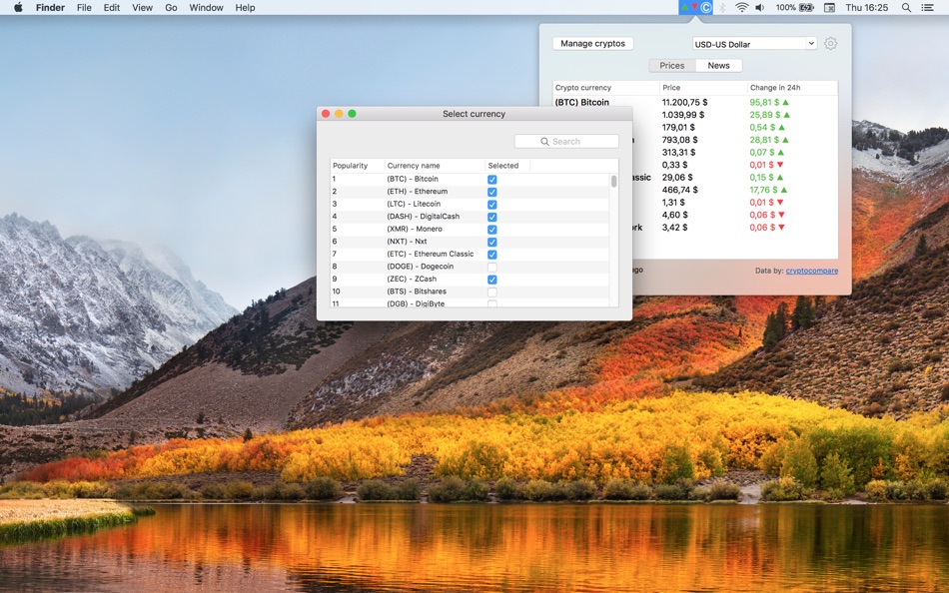
Task: Click the 1.039,99 $ price value
Action: [683, 115]
